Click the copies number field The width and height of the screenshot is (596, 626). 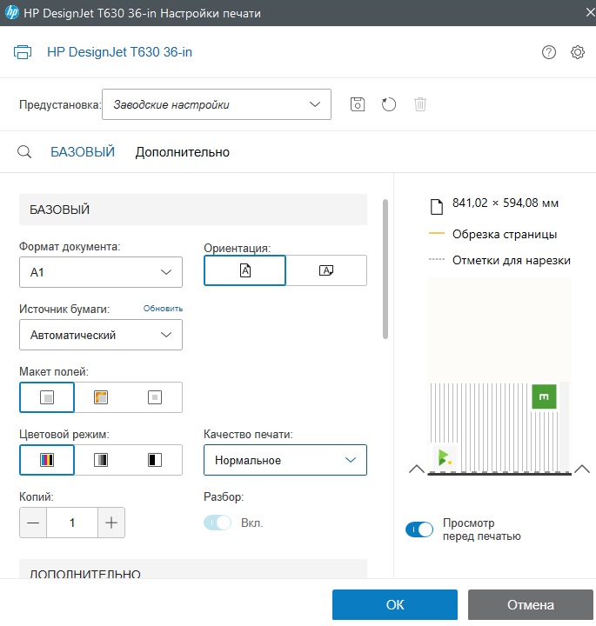click(72, 523)
